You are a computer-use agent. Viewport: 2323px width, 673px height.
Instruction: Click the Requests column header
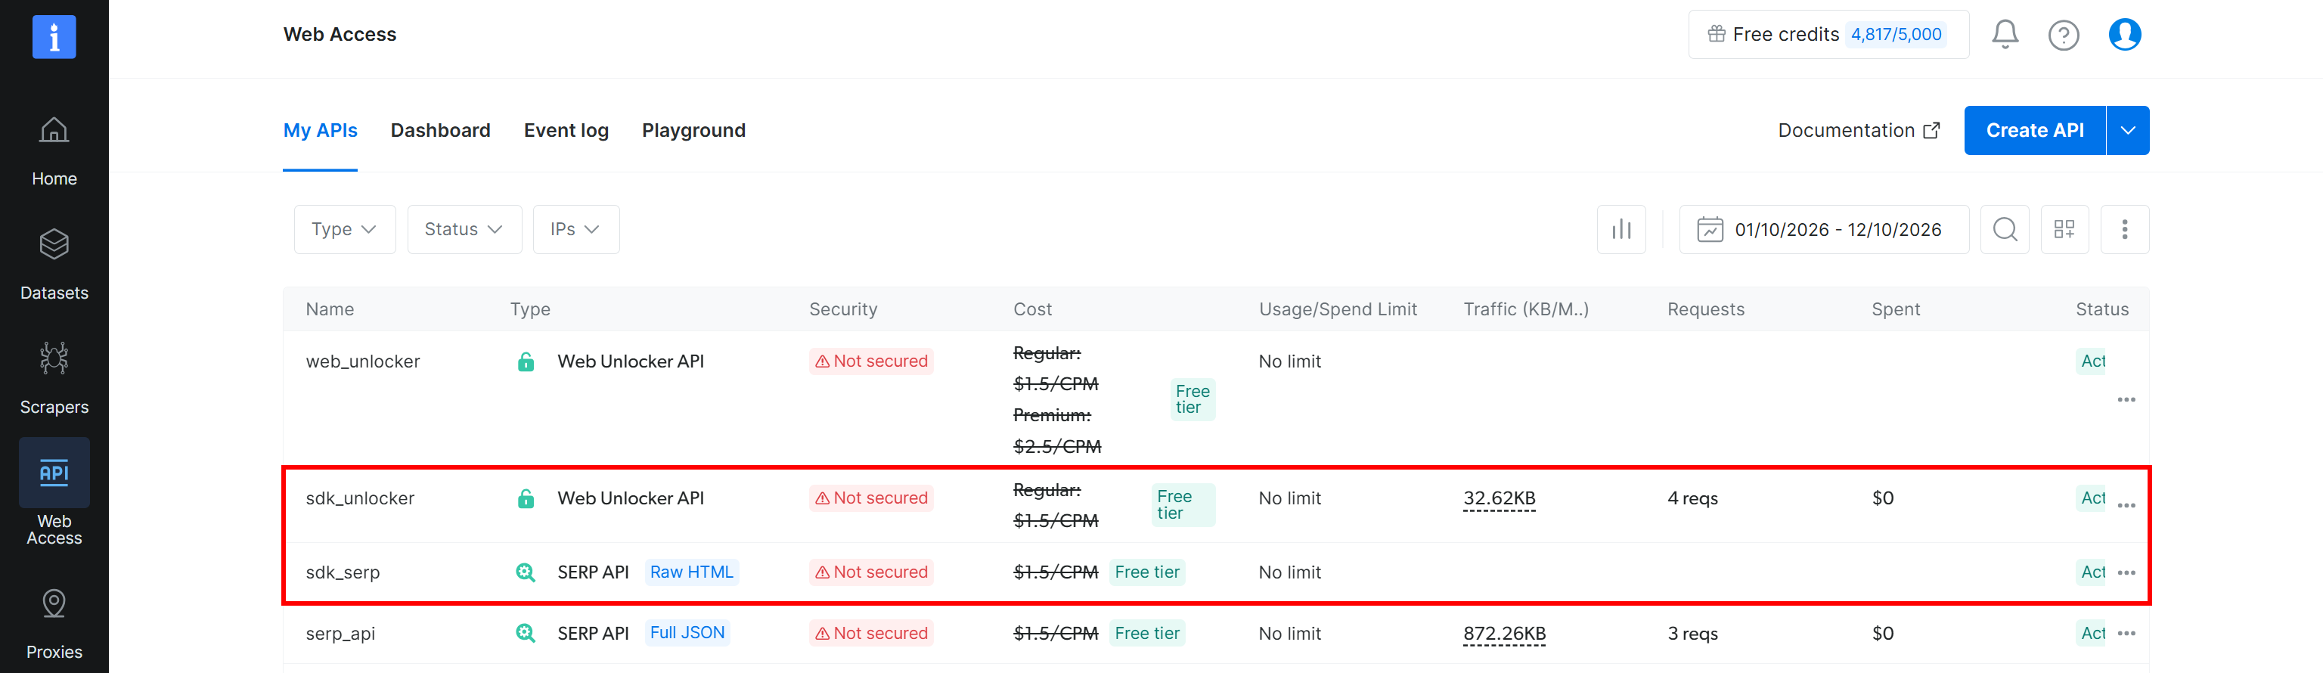[x=1705, y=309]
